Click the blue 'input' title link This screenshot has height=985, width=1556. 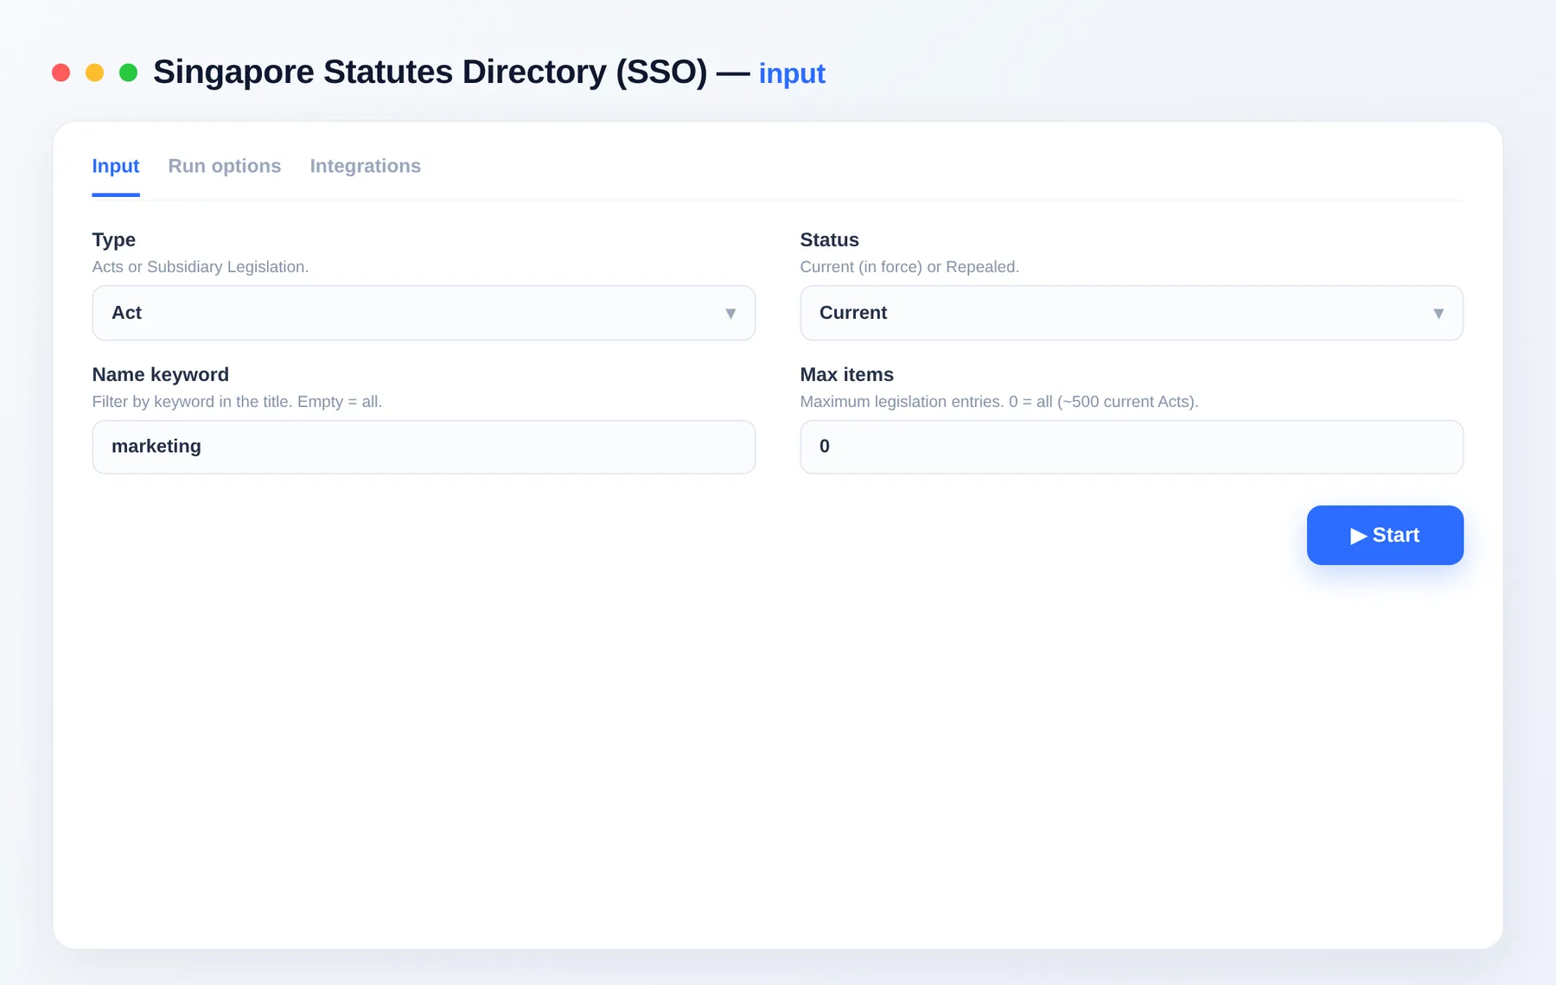click(792, 73)
